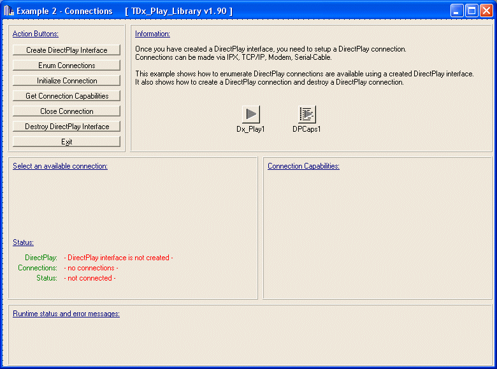Click the Exit button
497x369 pixels.
pos(66,141)
